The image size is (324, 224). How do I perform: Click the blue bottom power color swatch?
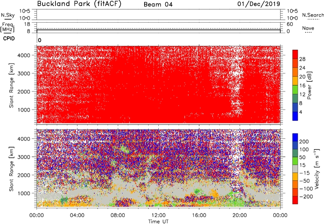pos(295,116)
